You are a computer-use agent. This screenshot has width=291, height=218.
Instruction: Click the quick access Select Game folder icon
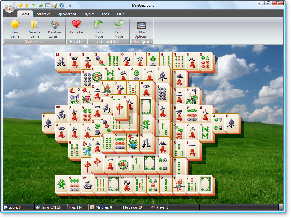[27, 5]
